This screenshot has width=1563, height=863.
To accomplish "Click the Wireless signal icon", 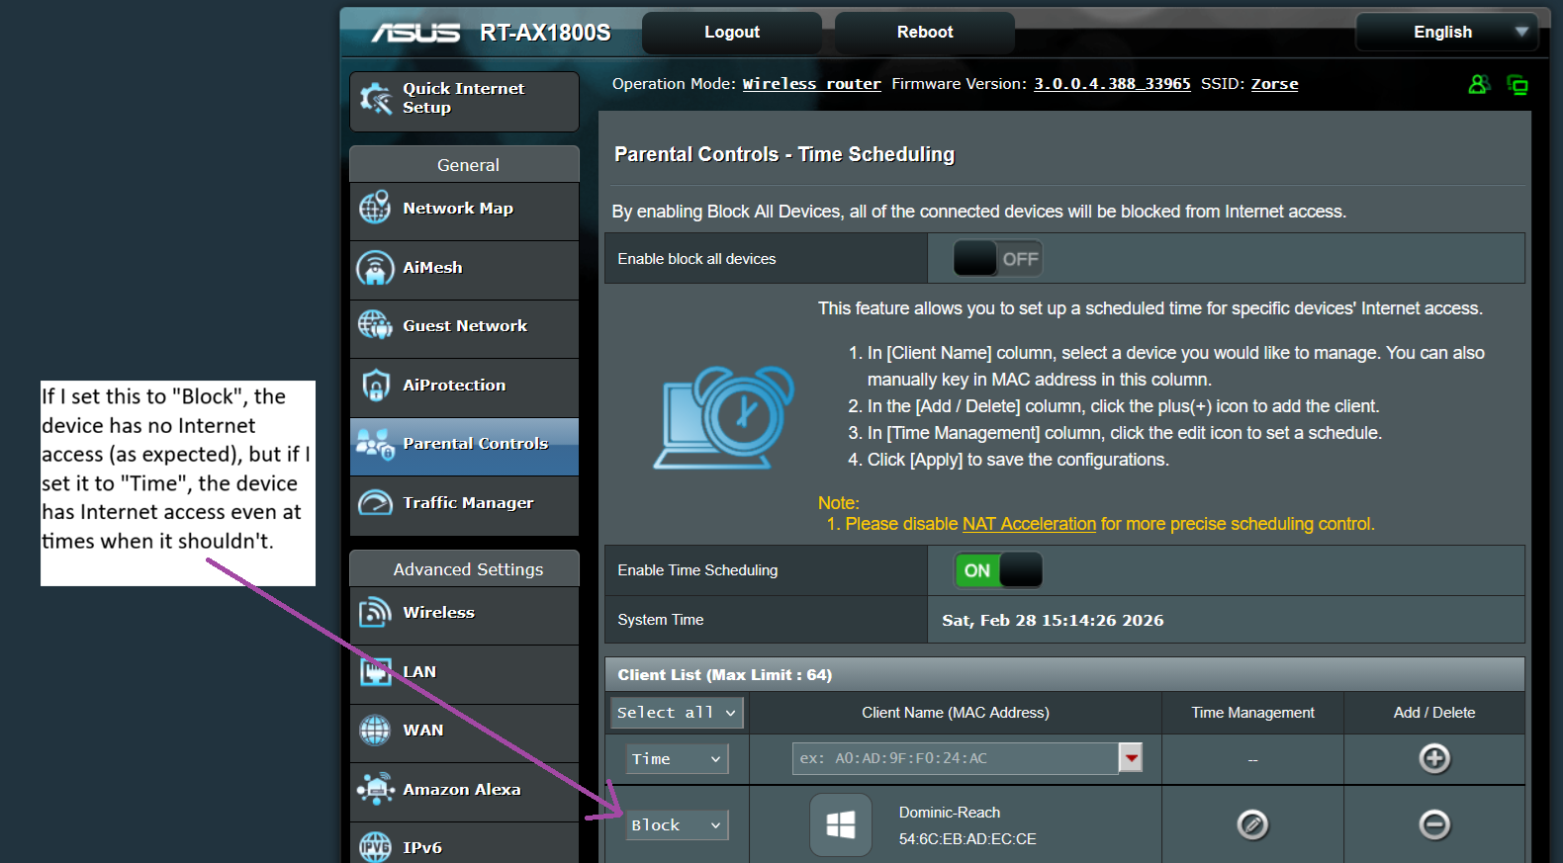I will [375, 613].
